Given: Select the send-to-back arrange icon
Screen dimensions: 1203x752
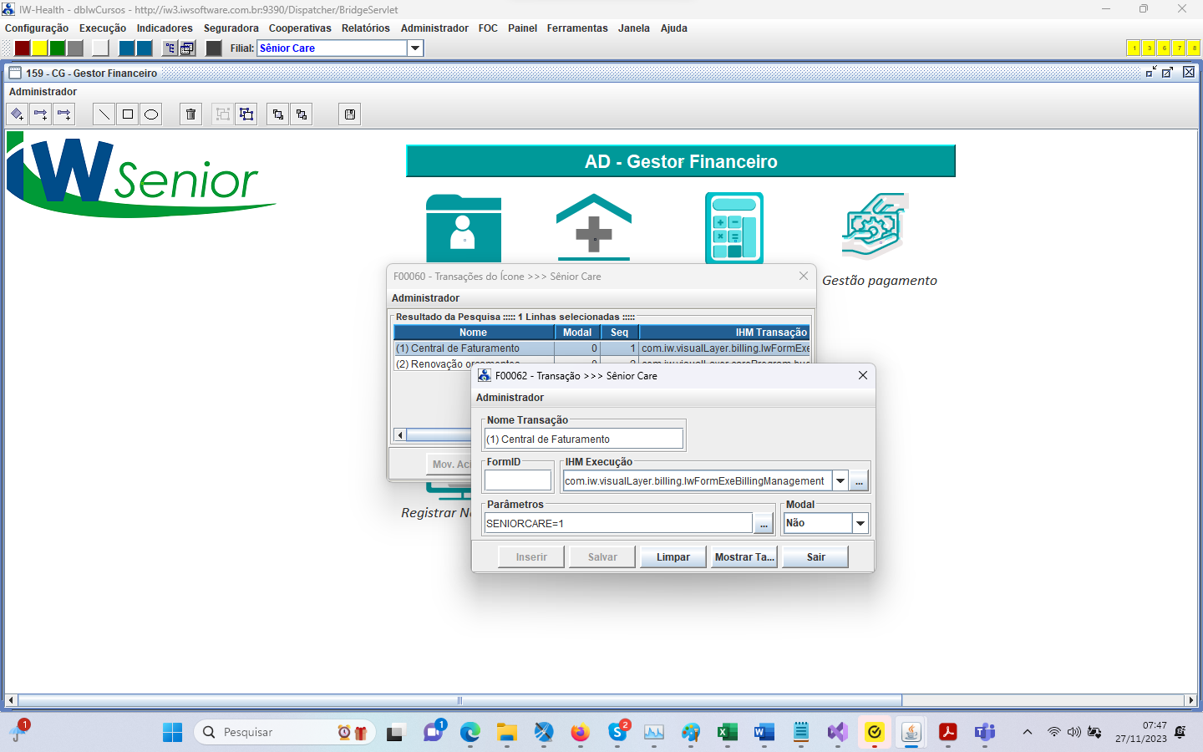Looking at the screenshot, I should tap(301, 114).
